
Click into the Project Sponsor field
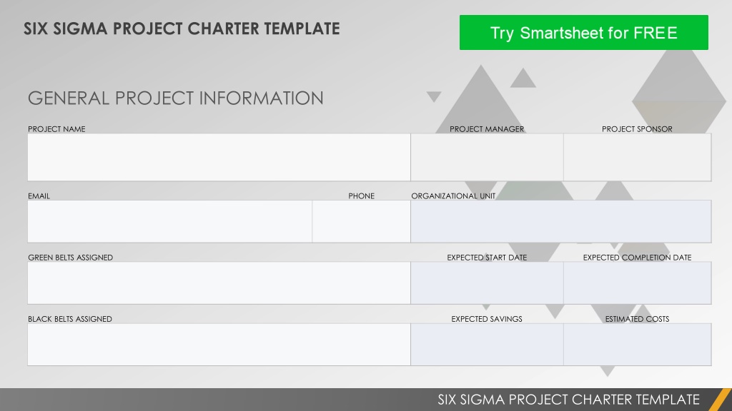[637, 158]
